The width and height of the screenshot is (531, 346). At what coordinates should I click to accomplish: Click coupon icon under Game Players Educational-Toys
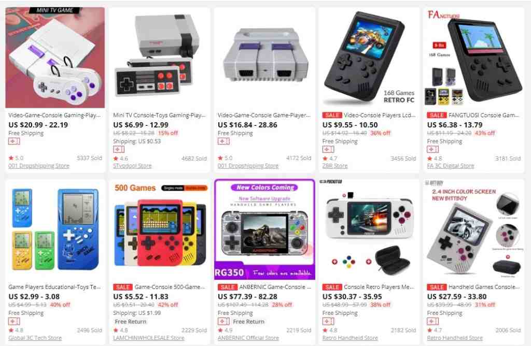(14, 321)
